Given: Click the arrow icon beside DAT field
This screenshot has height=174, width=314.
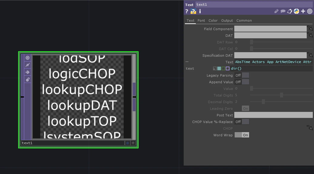Looking at the screenshot, I should (310, 35).
